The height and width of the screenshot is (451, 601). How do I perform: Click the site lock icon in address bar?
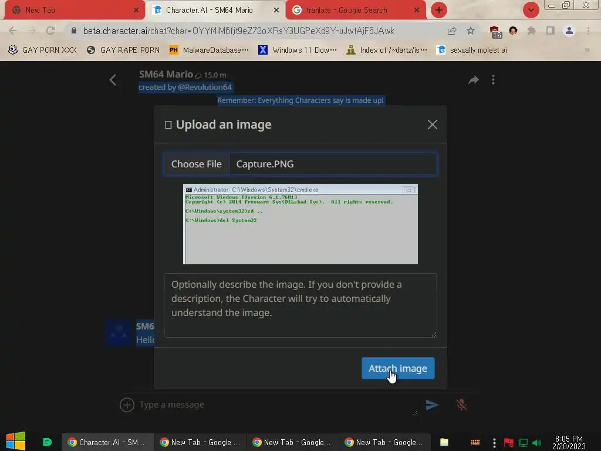[x=74, y=31]
